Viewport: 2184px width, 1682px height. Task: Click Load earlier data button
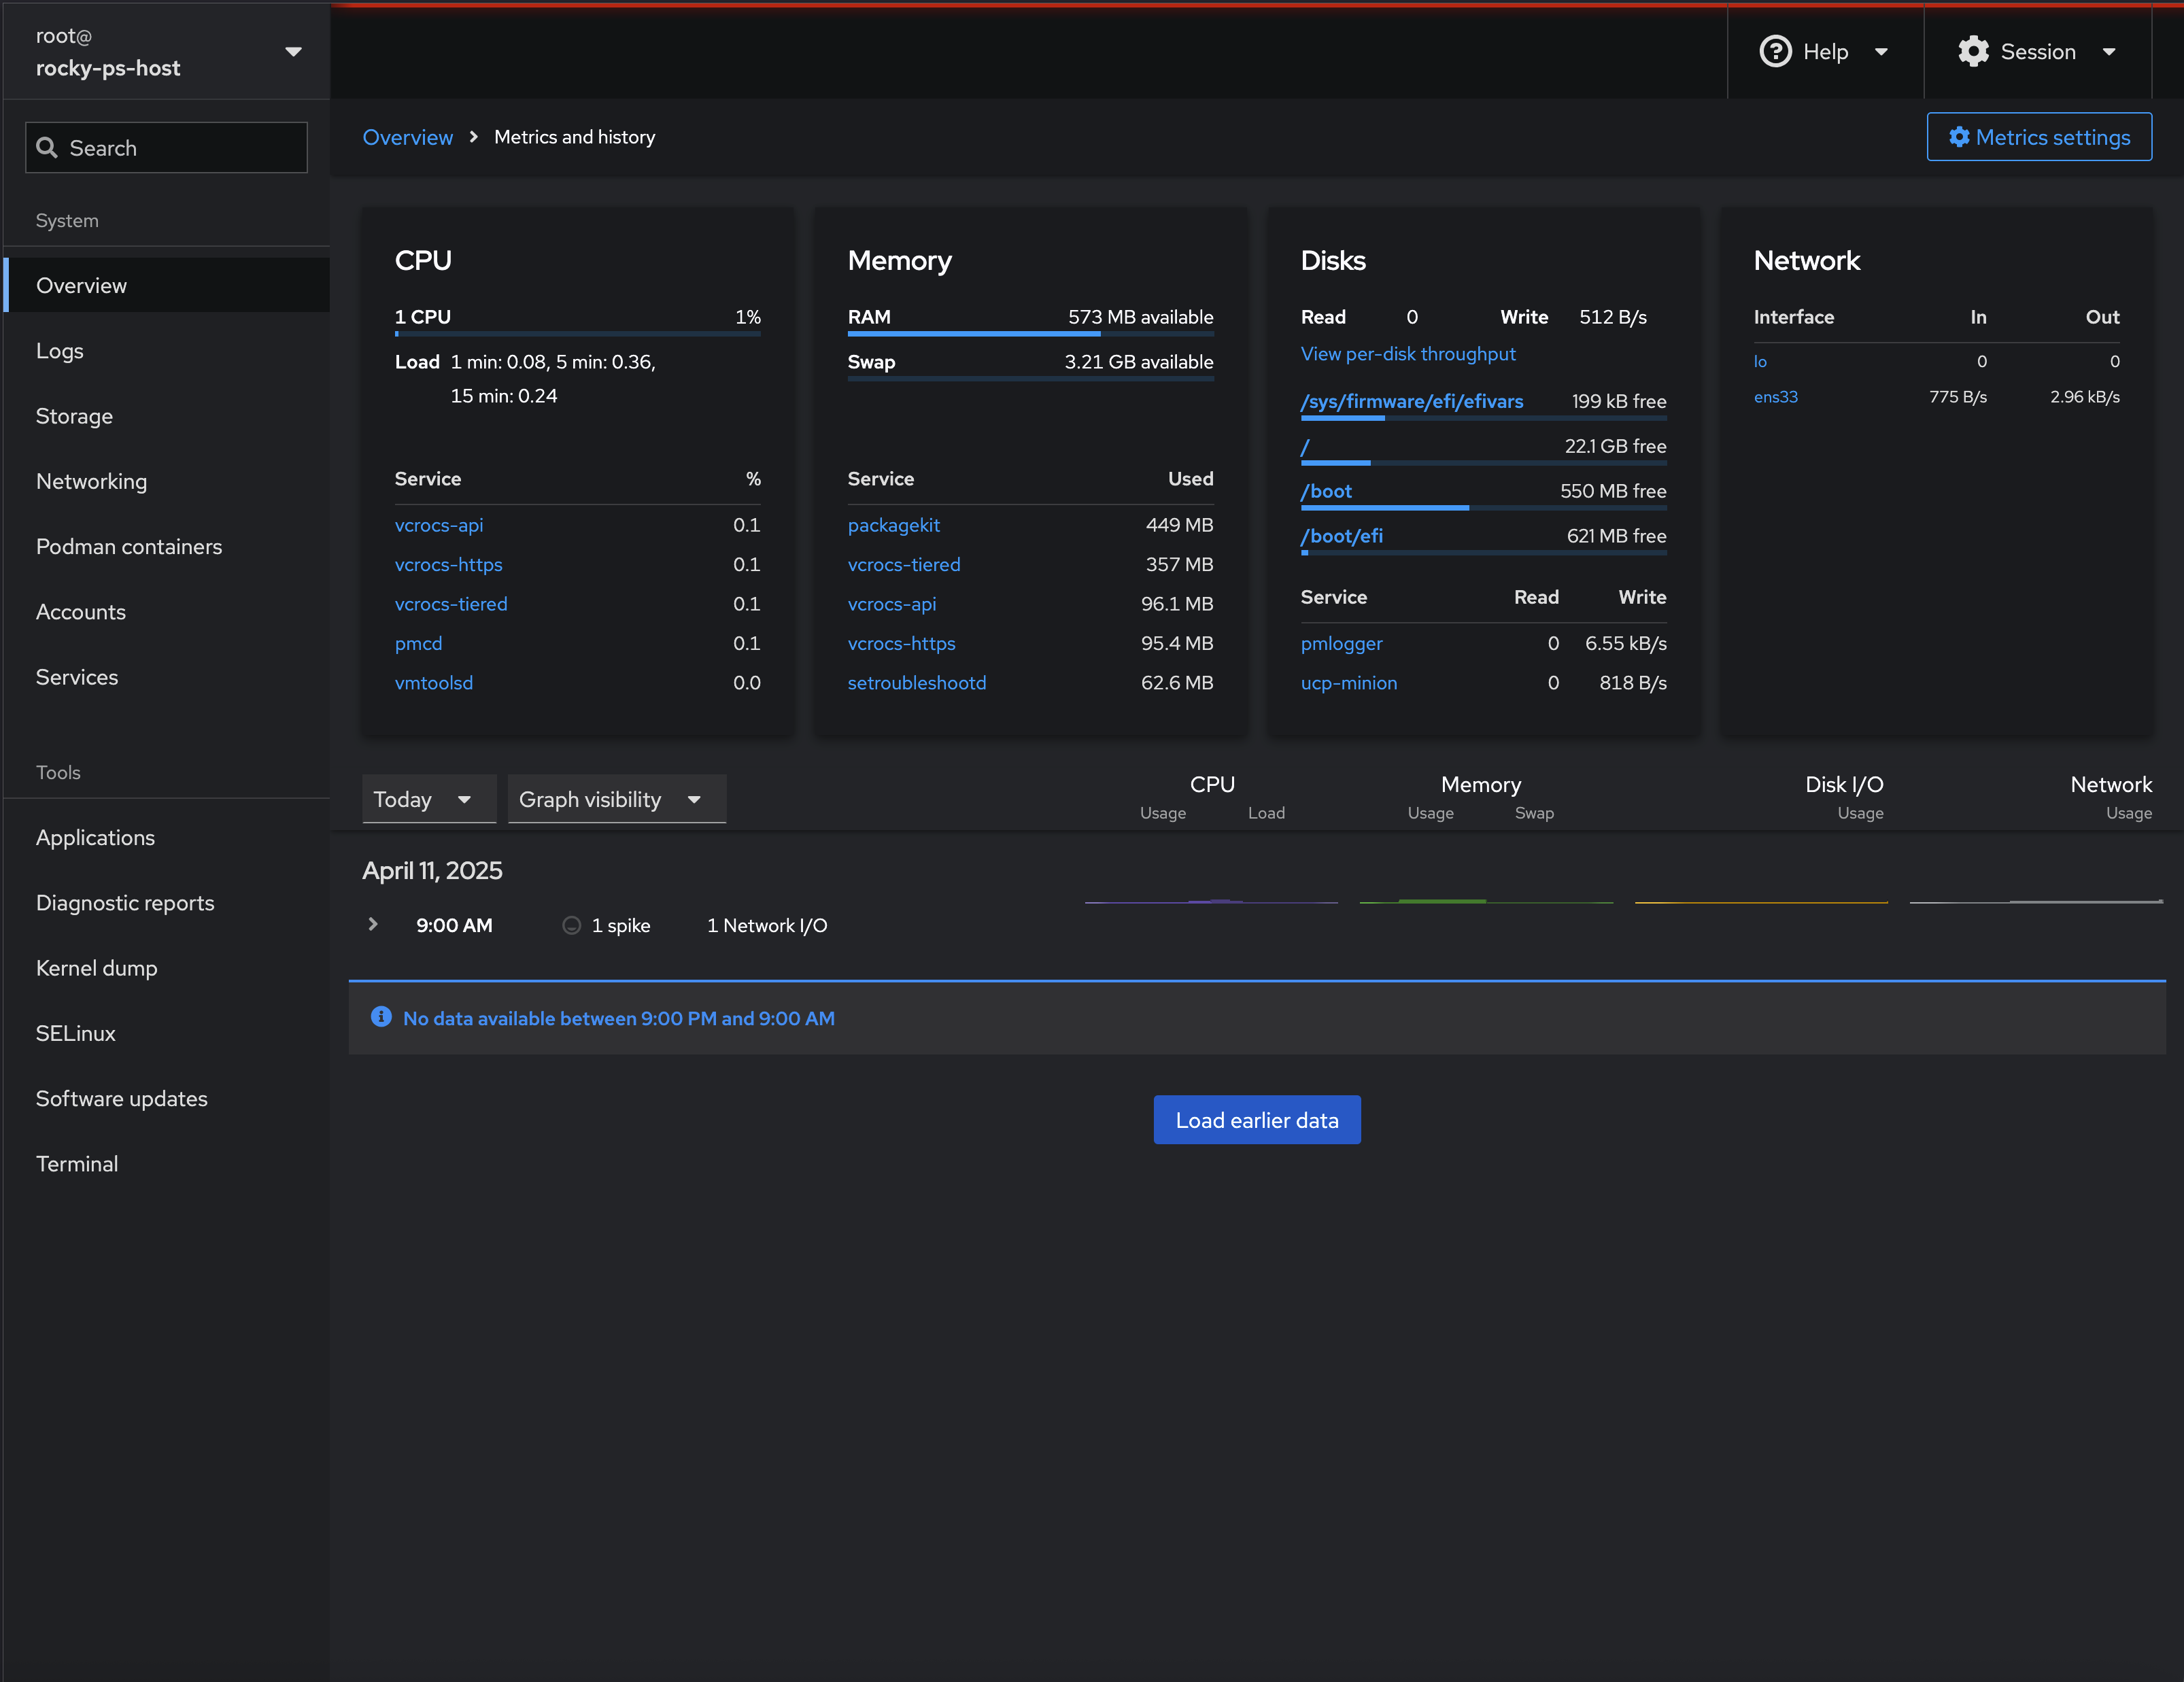pos(1256,1120)
